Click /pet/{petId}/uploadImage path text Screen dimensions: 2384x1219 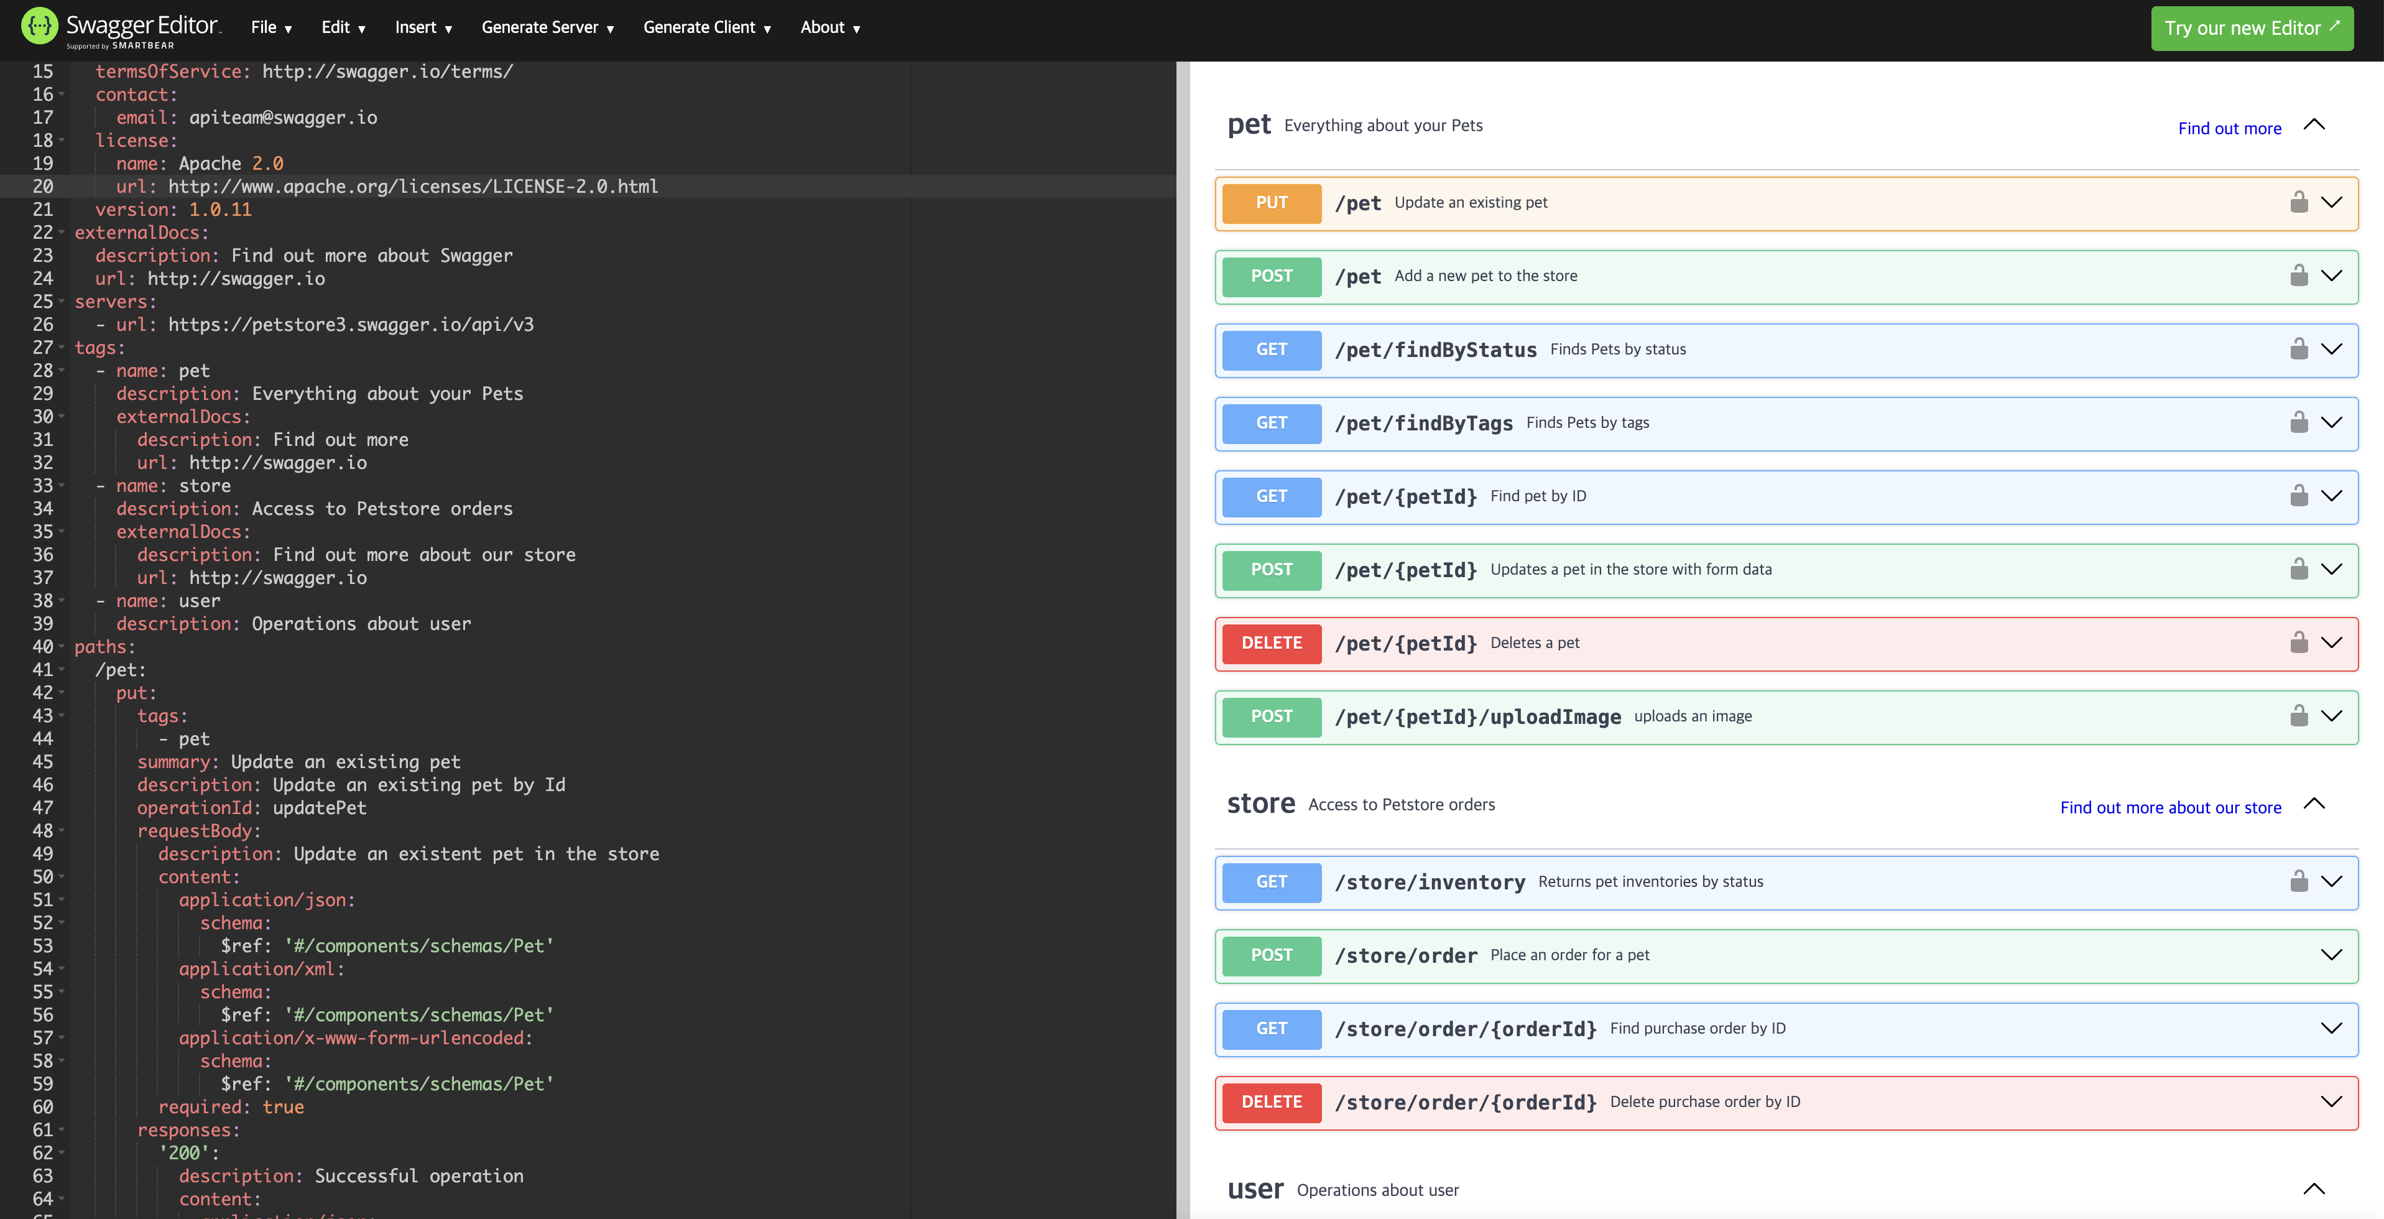1477,716
